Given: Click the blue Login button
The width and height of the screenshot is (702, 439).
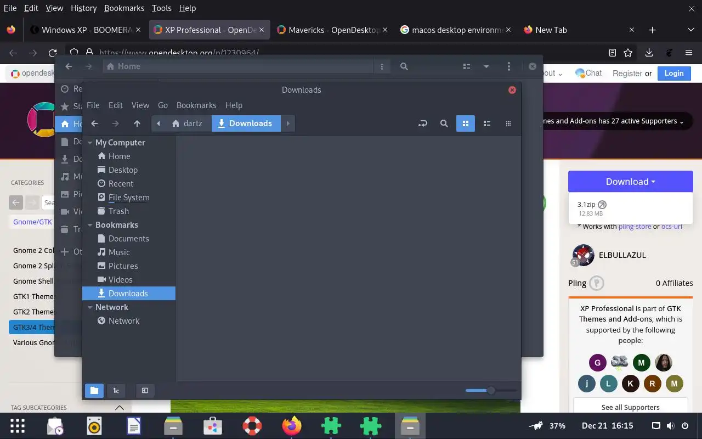Looking at the screenshot, I should pyautogui.click(x=674, y=73).
